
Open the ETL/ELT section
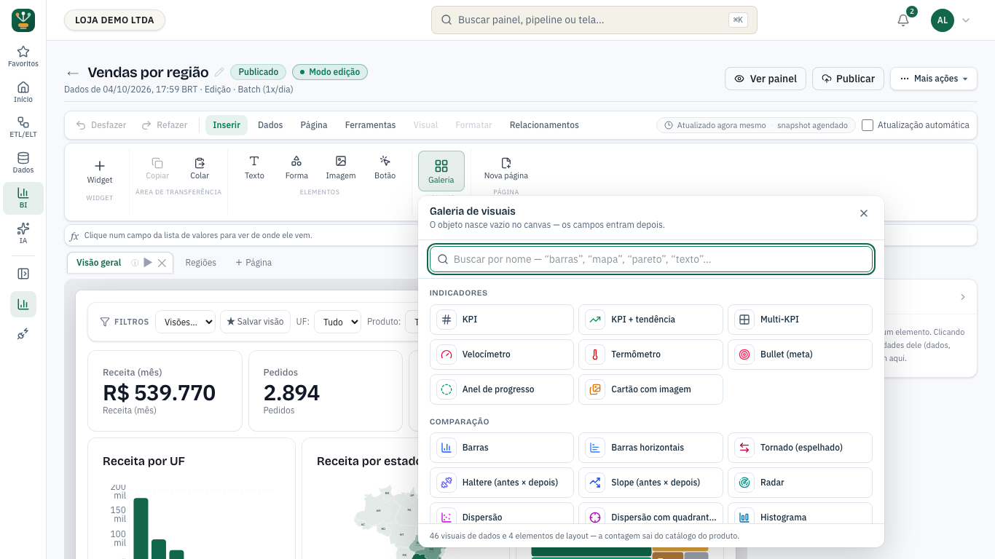coord(23,127)
